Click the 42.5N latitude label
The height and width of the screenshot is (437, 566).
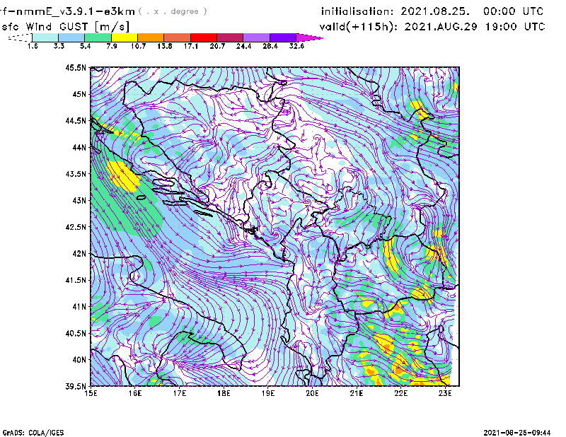pos(76,227)
